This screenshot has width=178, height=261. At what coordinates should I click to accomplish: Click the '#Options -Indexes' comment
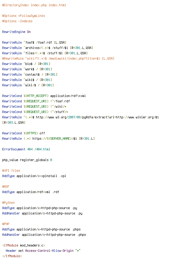[17, 21]
